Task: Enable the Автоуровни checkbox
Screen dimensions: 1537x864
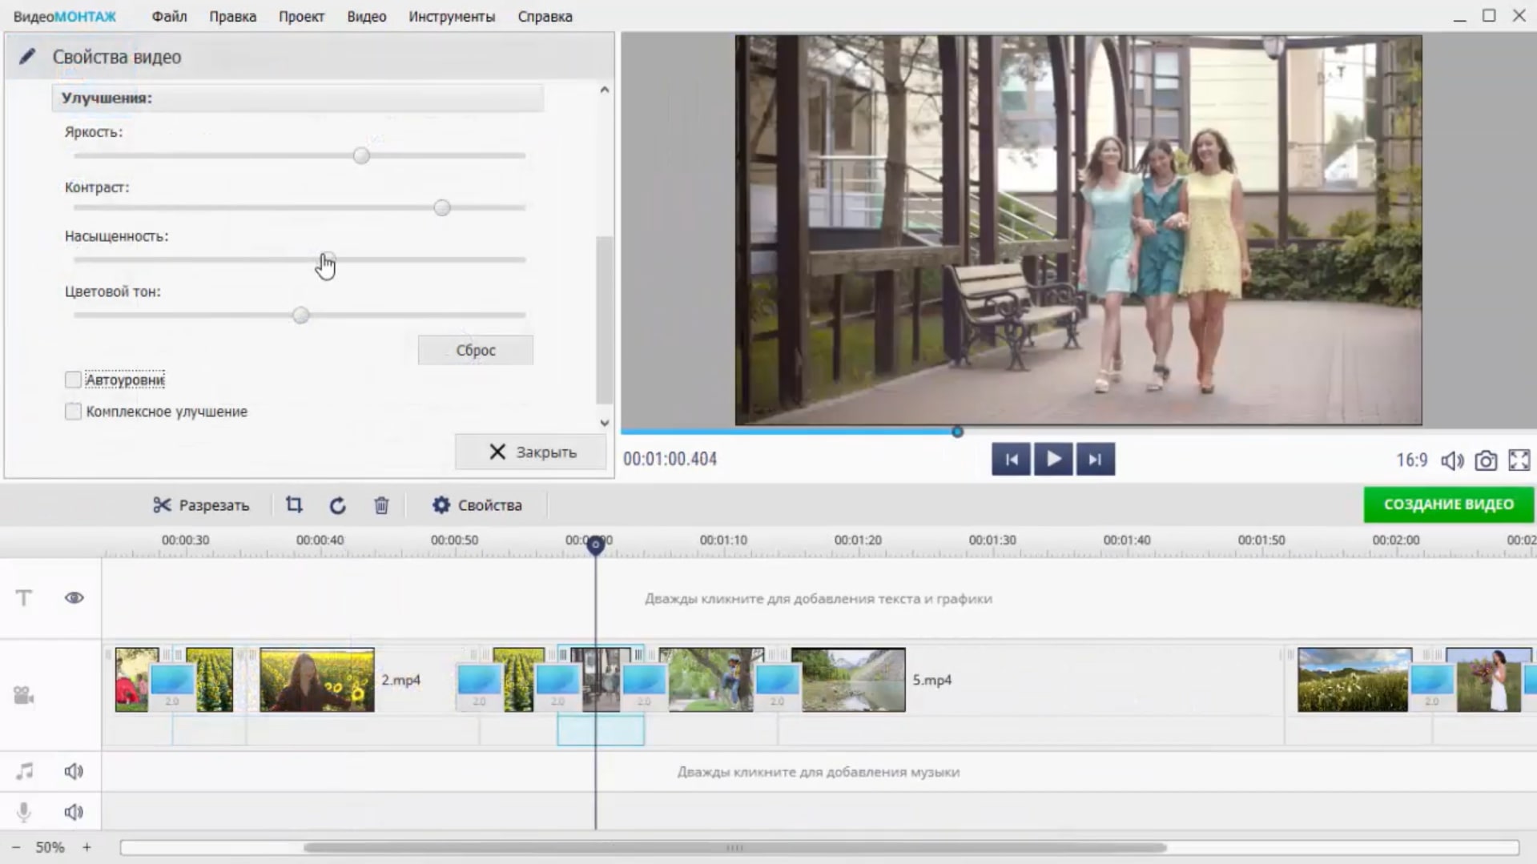Action: pyautogui.click(x=73, y=380)
